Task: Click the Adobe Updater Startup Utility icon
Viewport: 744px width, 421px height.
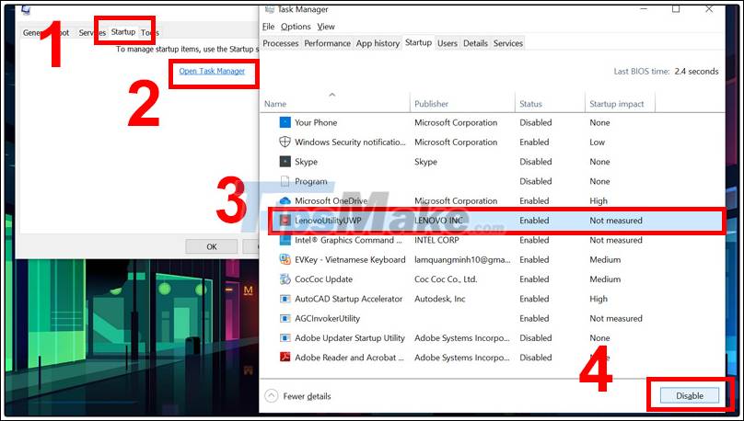Action: coord(285,337)
